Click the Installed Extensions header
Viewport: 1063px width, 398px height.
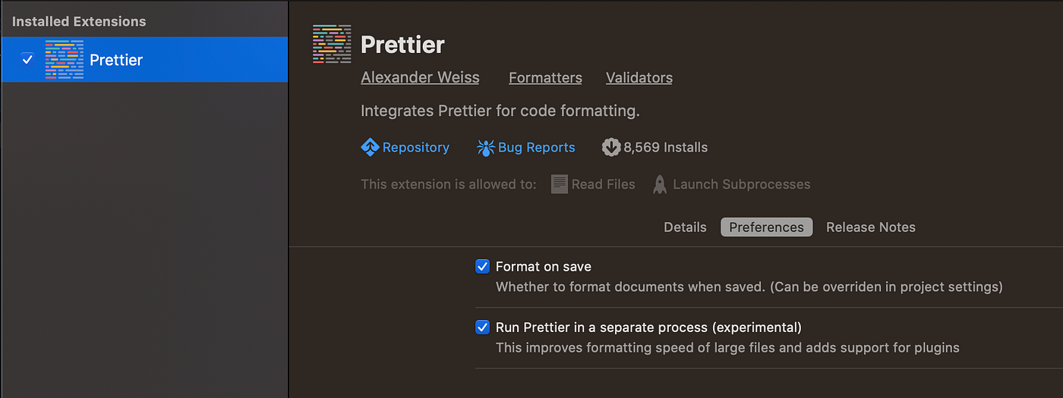pyautogui.click(x=79, y=21)
